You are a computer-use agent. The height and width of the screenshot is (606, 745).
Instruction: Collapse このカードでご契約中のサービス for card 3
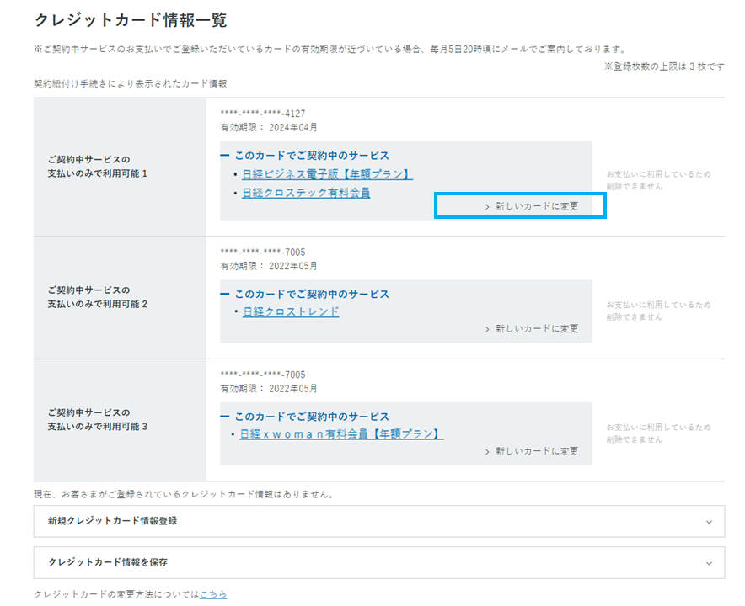pyautogui.click(x=304, y=417)
